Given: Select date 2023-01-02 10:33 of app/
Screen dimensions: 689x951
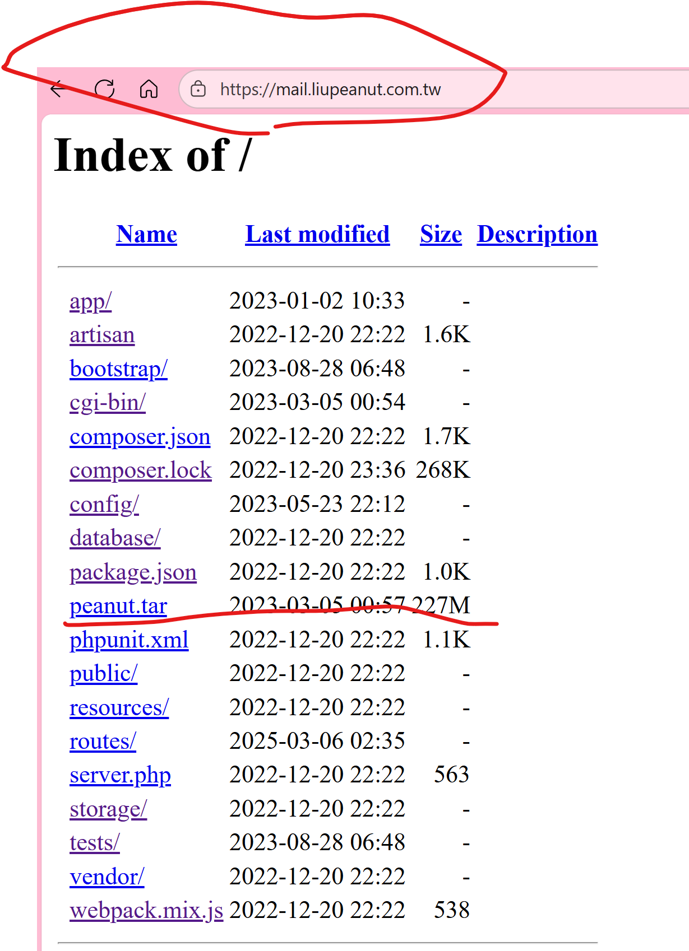Looking at the screenshot, I should click(x=317, y=301).
